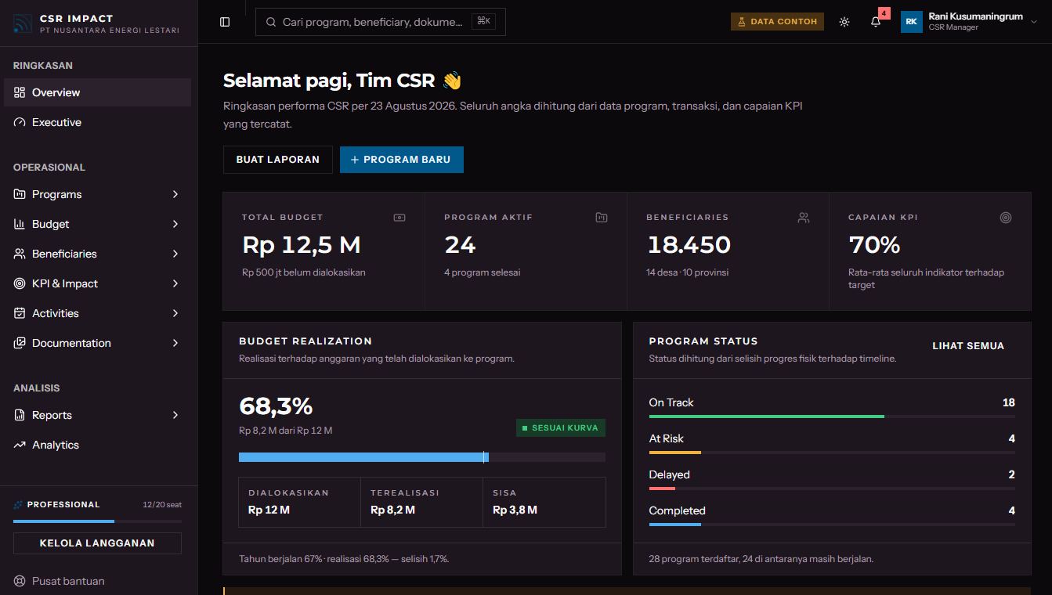Click the Activities calendar icon
The width and height of the screenshot is (1052, 595).
pos(20,313)
